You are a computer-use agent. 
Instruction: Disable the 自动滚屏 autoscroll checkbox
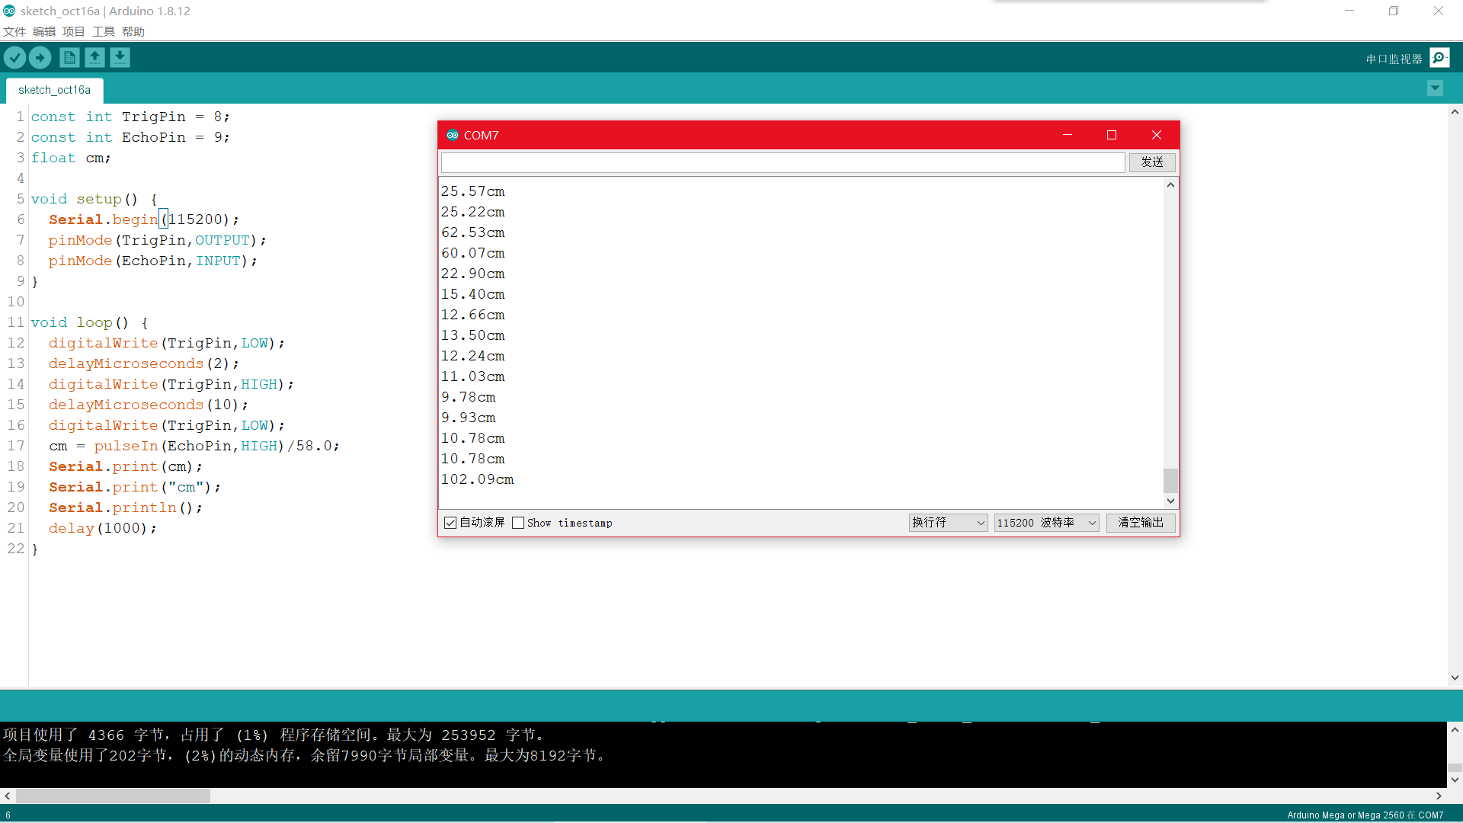point(450,523)
